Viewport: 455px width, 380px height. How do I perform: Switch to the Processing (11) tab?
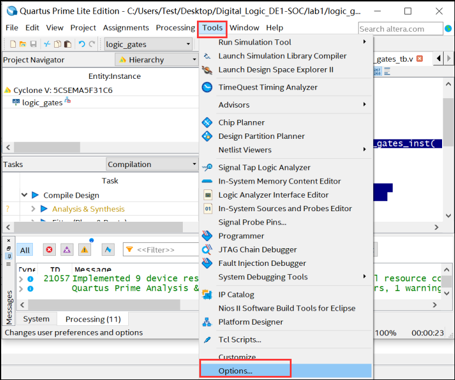pos(93,319)
